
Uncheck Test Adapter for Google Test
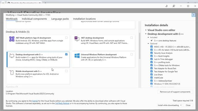[x=152, y=71]
